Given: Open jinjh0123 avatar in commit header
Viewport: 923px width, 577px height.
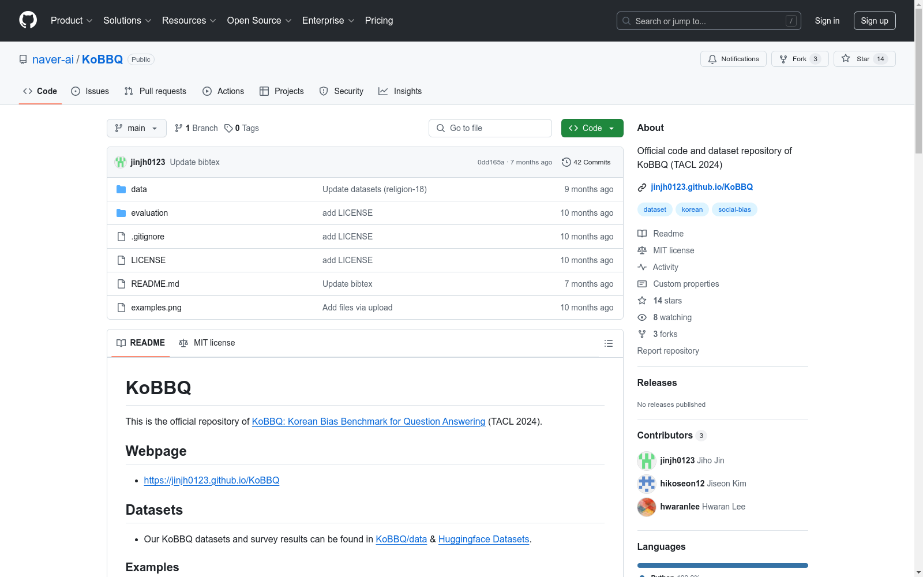Looking at the screenshot, I should (x=121, y=162).
